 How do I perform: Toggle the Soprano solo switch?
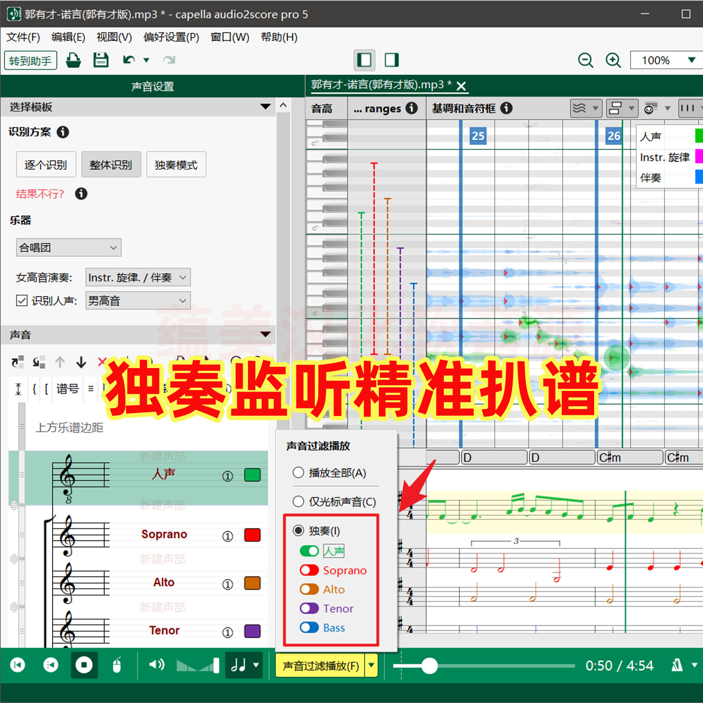310,570
